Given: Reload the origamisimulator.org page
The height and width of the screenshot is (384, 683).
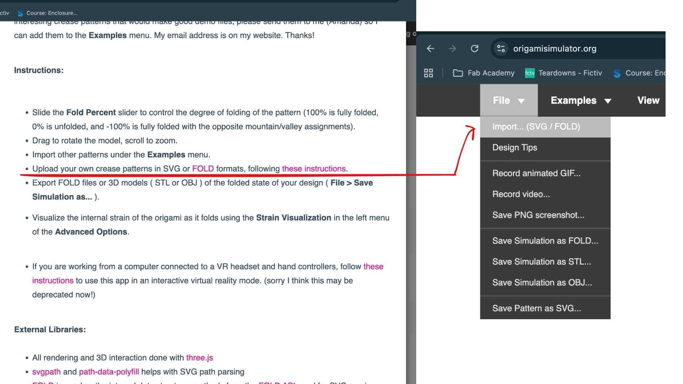Looking at the screenshot, I should pyautogui.click(x=475, y=48).
